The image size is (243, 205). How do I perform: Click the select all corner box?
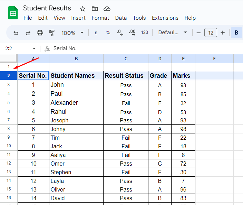click(x=8, y=58)
